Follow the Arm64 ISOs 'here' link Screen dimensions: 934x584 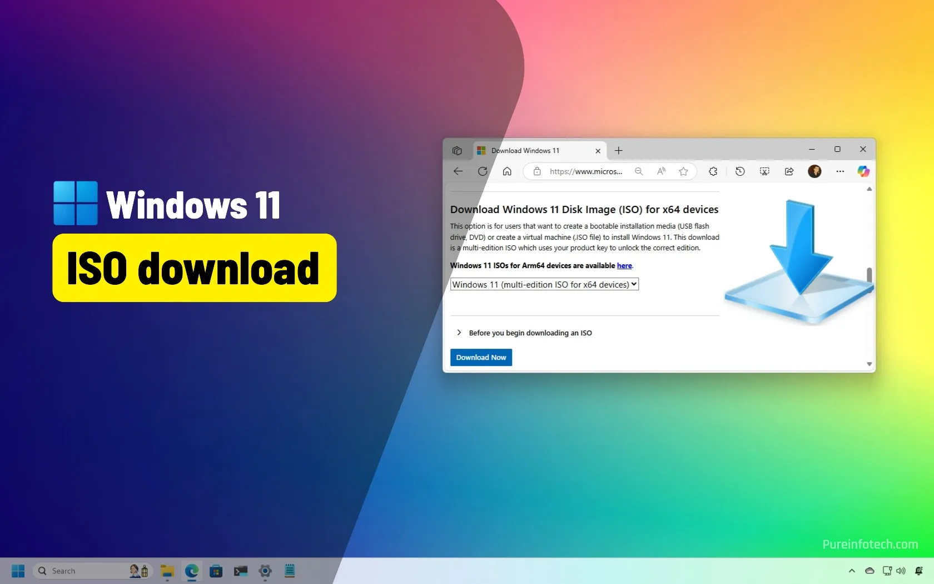pos(624,266)
